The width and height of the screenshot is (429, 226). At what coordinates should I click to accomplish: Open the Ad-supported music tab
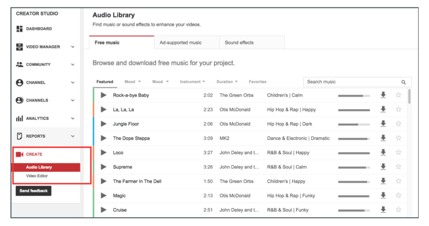(181, 43)
